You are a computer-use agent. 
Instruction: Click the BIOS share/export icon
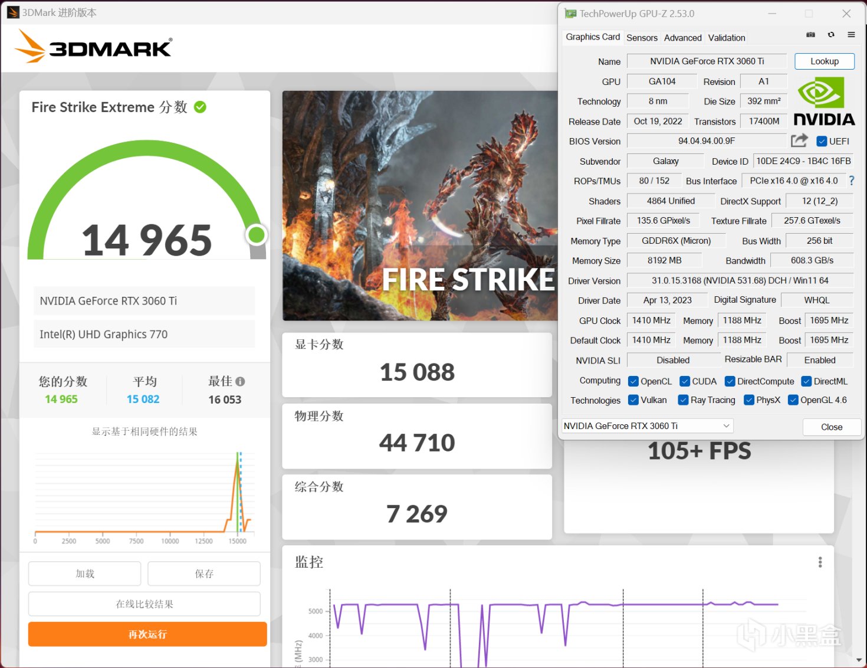[799, 140]
